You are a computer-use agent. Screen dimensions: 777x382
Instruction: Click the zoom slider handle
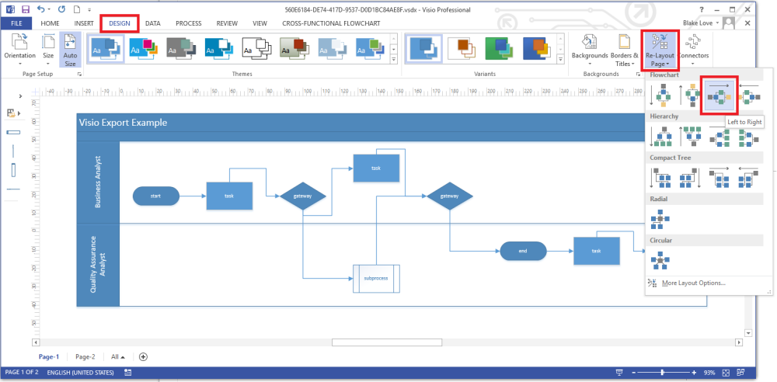click(x=663, y=372)
